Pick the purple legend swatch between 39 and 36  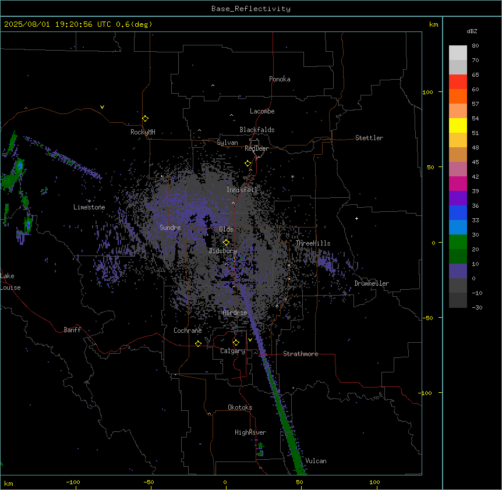(458, 198)
